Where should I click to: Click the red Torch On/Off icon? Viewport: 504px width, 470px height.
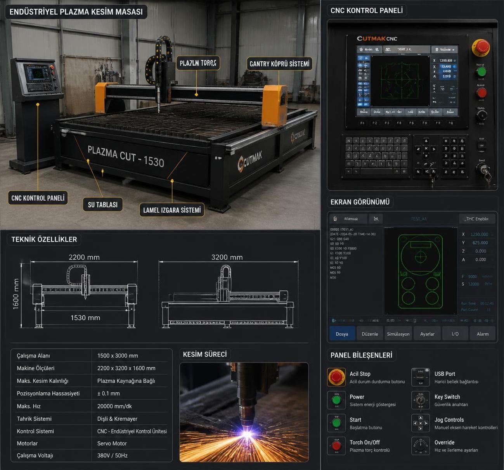(336, 446)
